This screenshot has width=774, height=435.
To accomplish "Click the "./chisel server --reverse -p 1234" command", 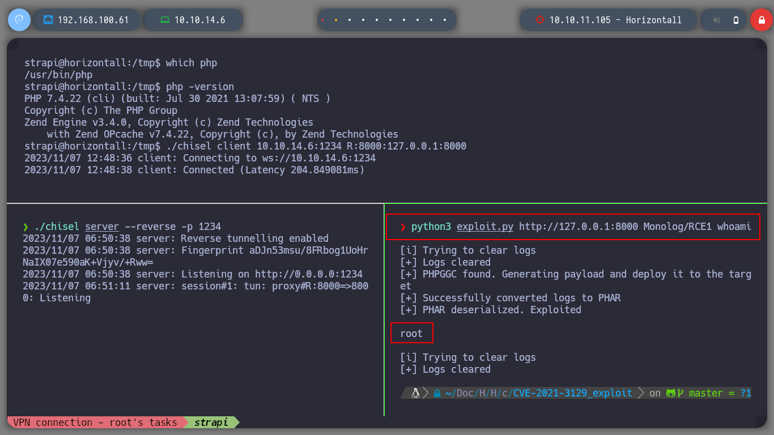I will 127,227.
